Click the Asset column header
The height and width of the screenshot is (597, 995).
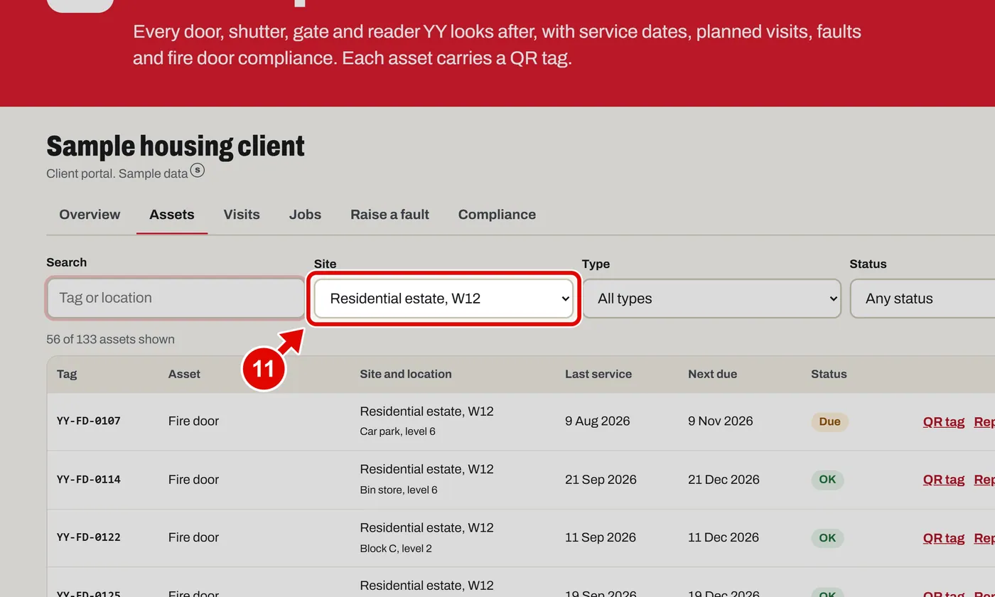pos(184,374)
